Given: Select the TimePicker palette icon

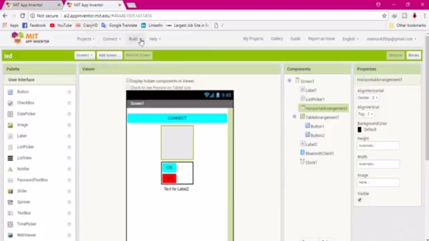Looking at the screenshot, I should (x=10, y=224).
